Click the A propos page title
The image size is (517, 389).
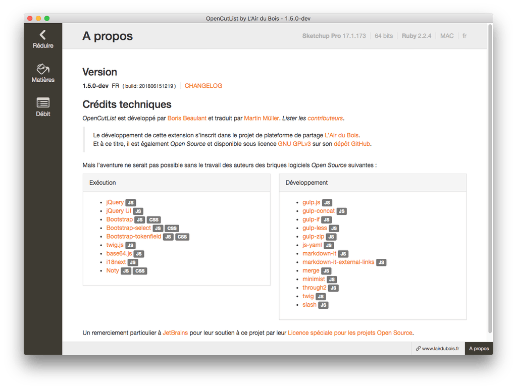(108, 36)
